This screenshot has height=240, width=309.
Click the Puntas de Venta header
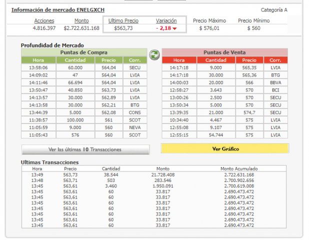coord(224,52)
